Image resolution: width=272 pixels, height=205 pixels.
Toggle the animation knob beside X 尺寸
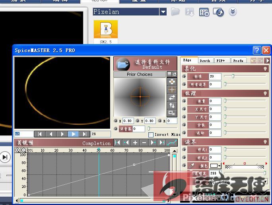tap(184, 109)
